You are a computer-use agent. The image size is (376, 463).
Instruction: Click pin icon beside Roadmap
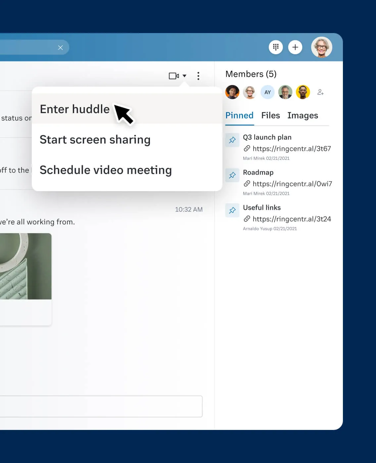[x=232, y=175]
